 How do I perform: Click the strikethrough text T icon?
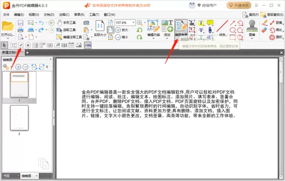(201, 30)
